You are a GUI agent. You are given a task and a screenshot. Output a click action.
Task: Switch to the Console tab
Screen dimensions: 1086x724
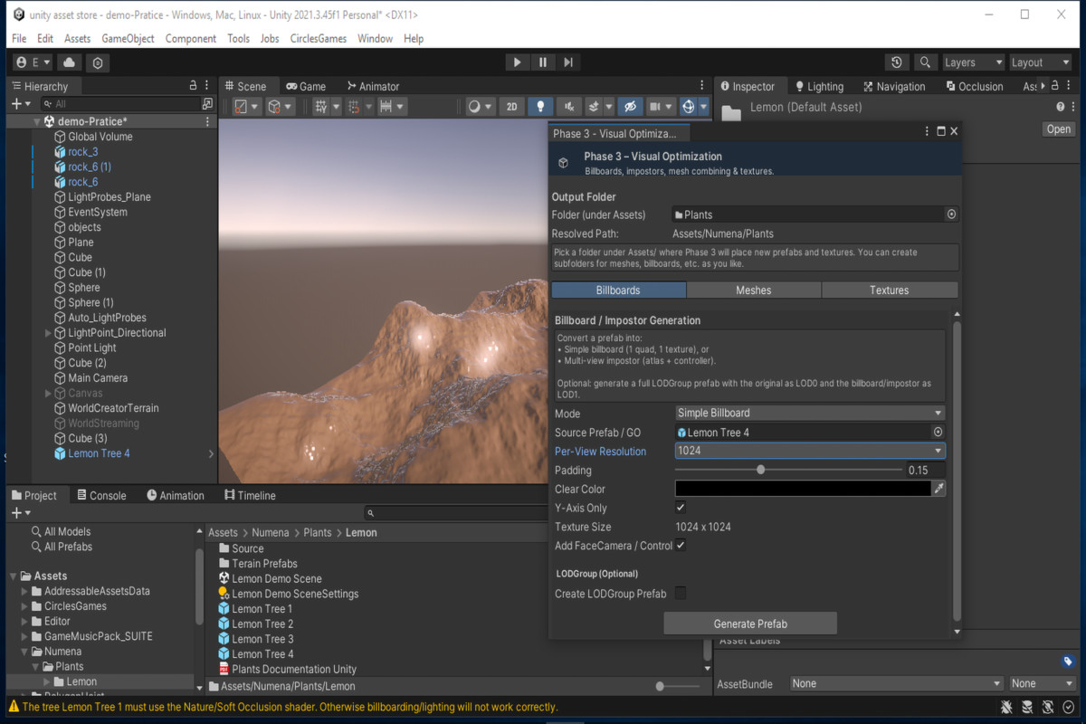[101, 495]
